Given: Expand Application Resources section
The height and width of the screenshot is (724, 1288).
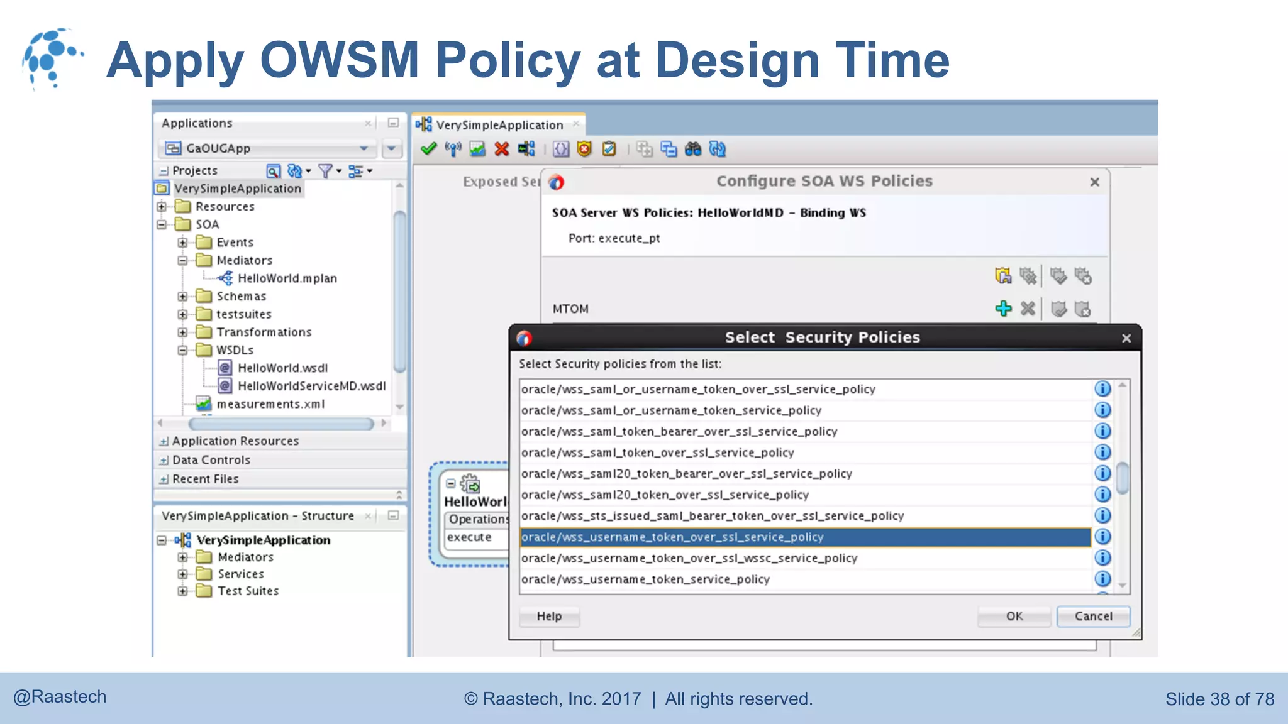Looking at the screenshot, I should tap(164, 441).
